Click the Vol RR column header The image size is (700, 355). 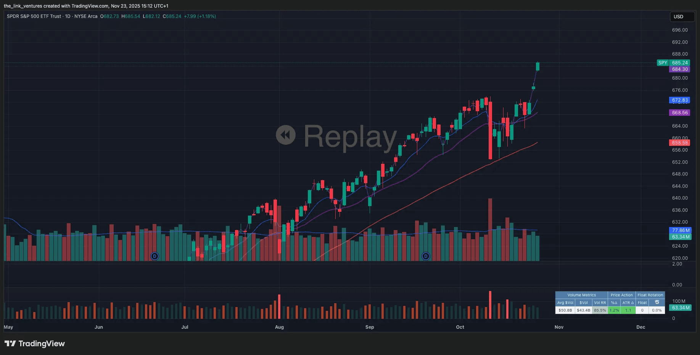coord(600,303)
